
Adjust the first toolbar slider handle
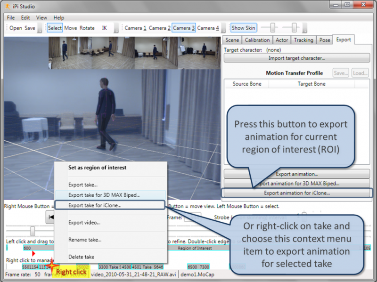tap(272, 28)
